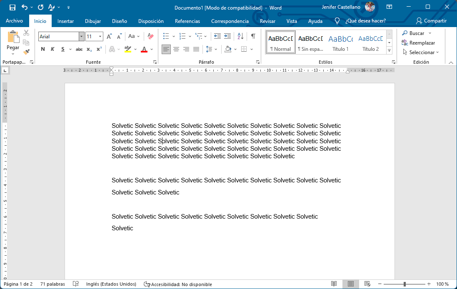The height and width of the screenshot is (289, 457).
Task: Expand bullet list options arrow
Action: 174,36
